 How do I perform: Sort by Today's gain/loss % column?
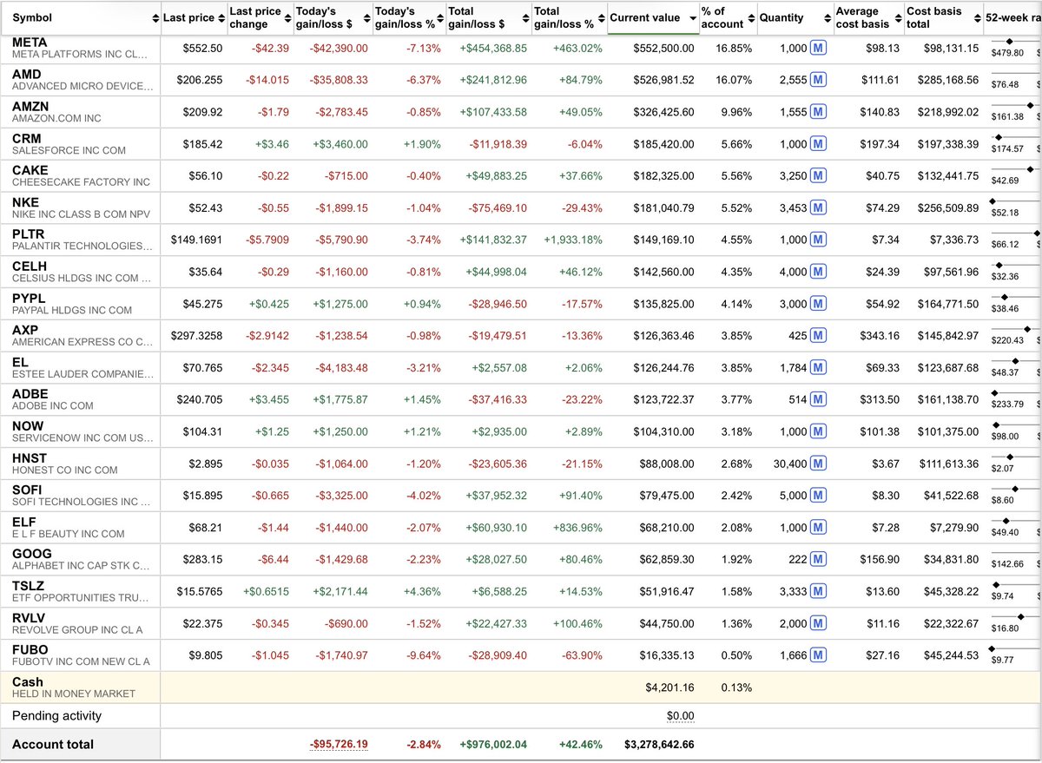click(407, 18)
